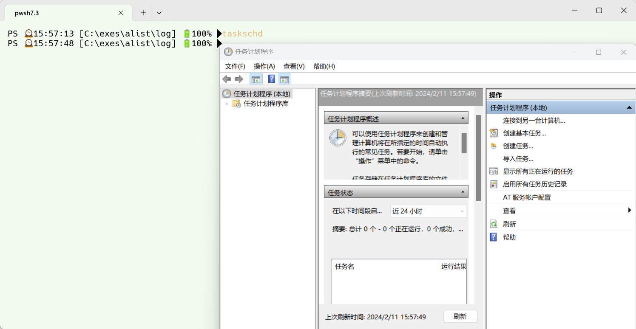Open the 近 24 小时 time period dropdown

coord(429,211)
